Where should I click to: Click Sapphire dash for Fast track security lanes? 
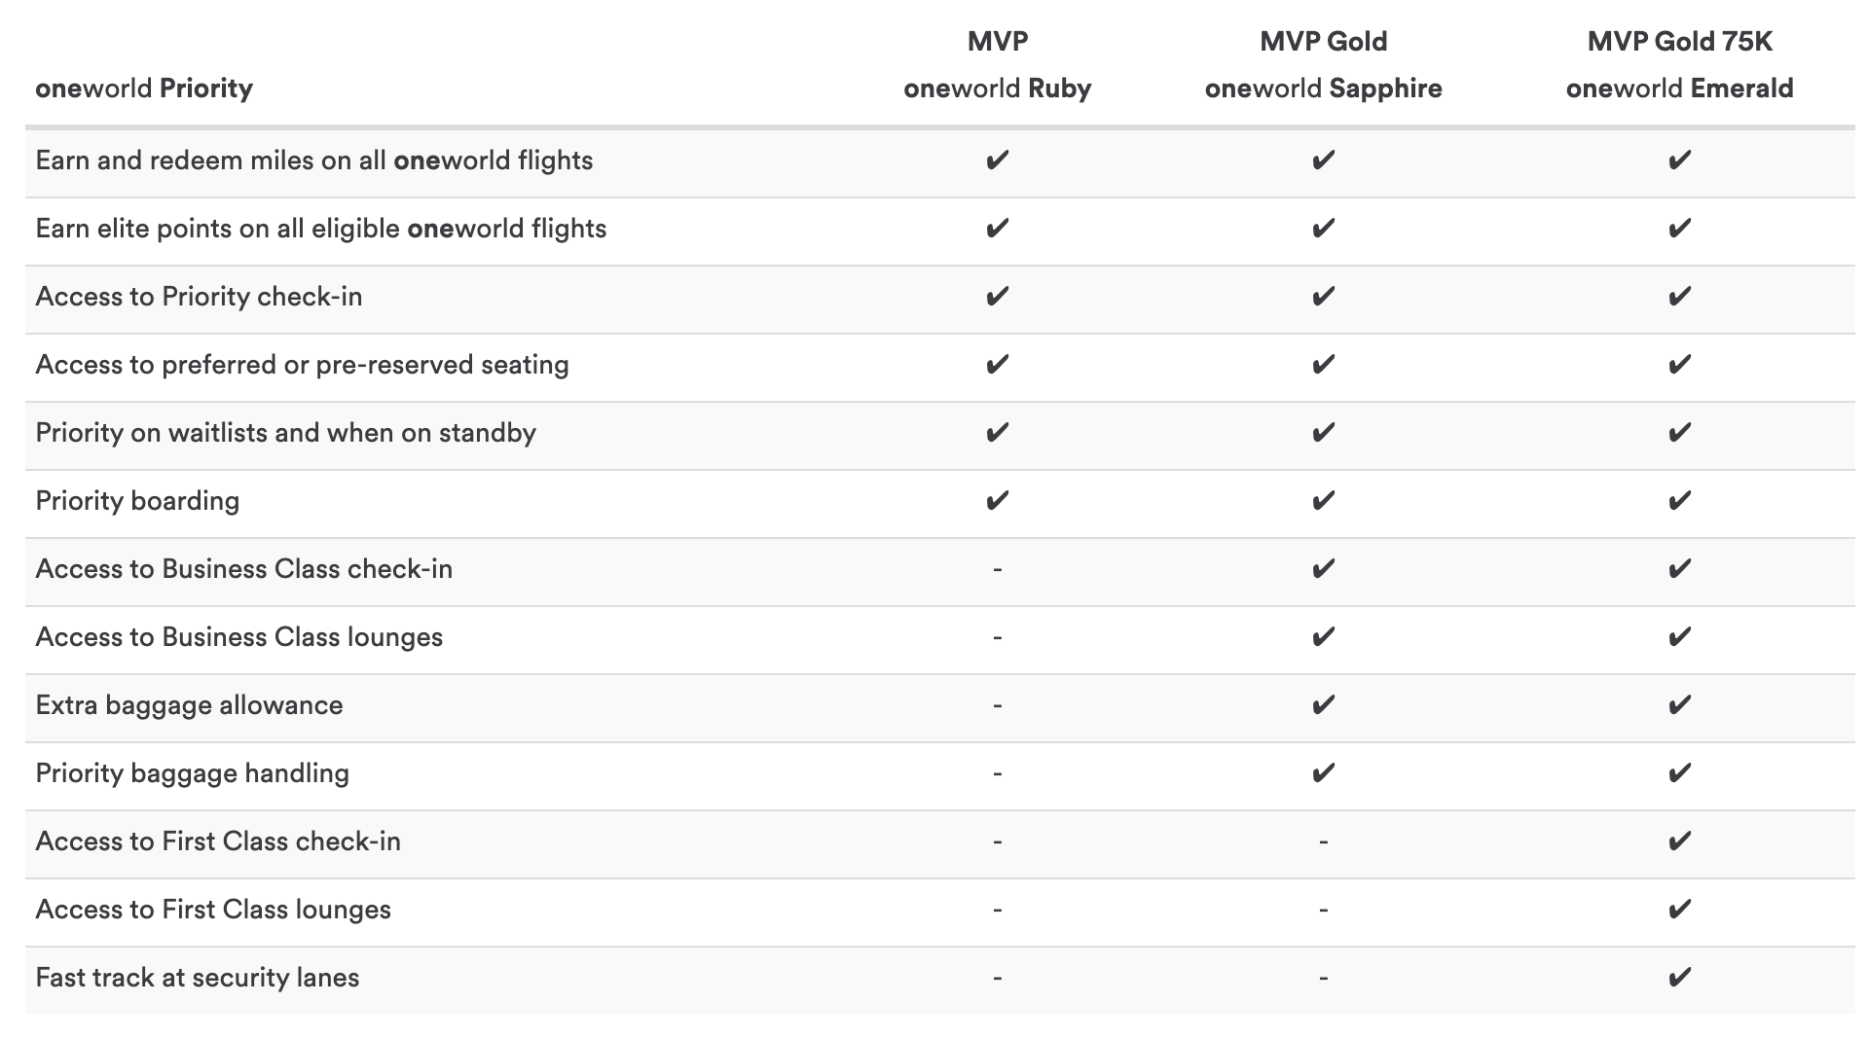tap(1323, 978)
